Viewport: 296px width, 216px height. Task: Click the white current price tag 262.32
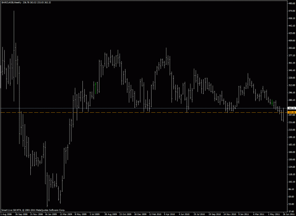coord(292,108)
